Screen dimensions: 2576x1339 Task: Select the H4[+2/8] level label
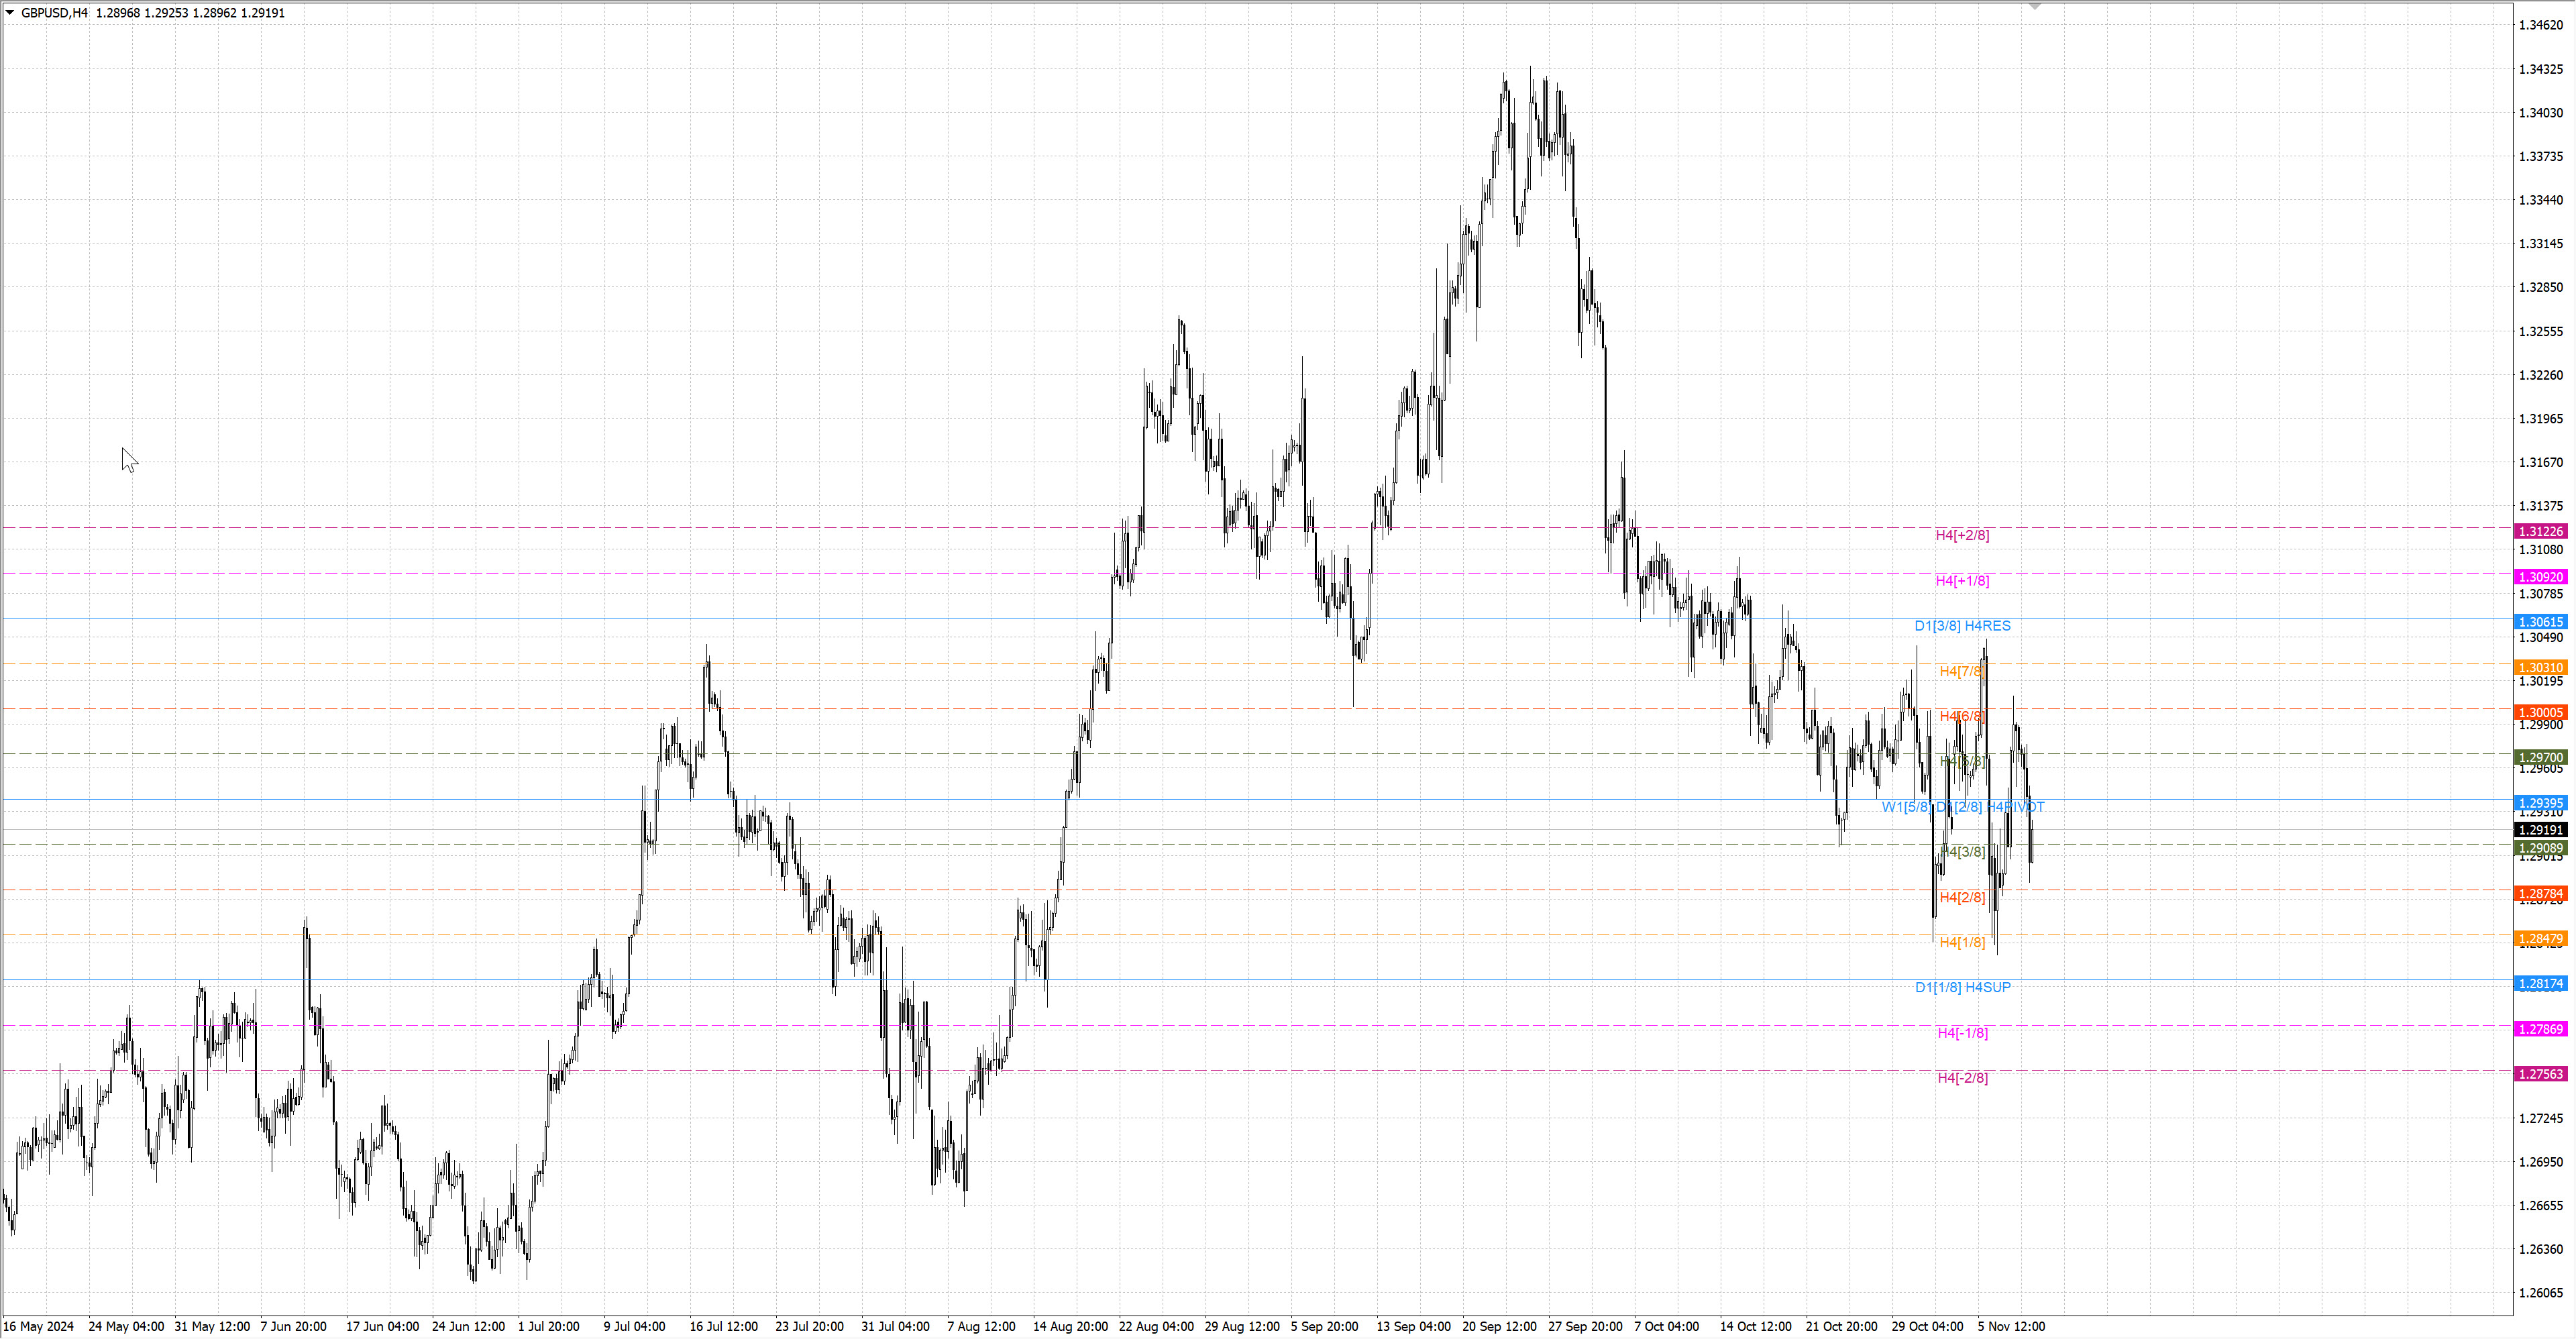(x=1962, y=535)
